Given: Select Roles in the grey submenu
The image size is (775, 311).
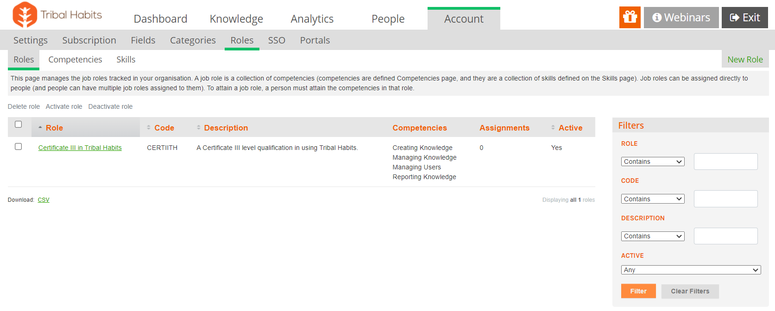Looking at the screenshot, I should coord(242,40).
